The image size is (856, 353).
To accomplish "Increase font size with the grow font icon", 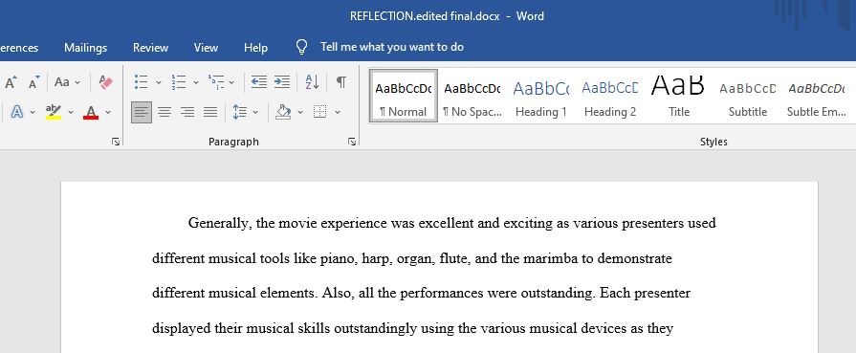I will 11,82.
